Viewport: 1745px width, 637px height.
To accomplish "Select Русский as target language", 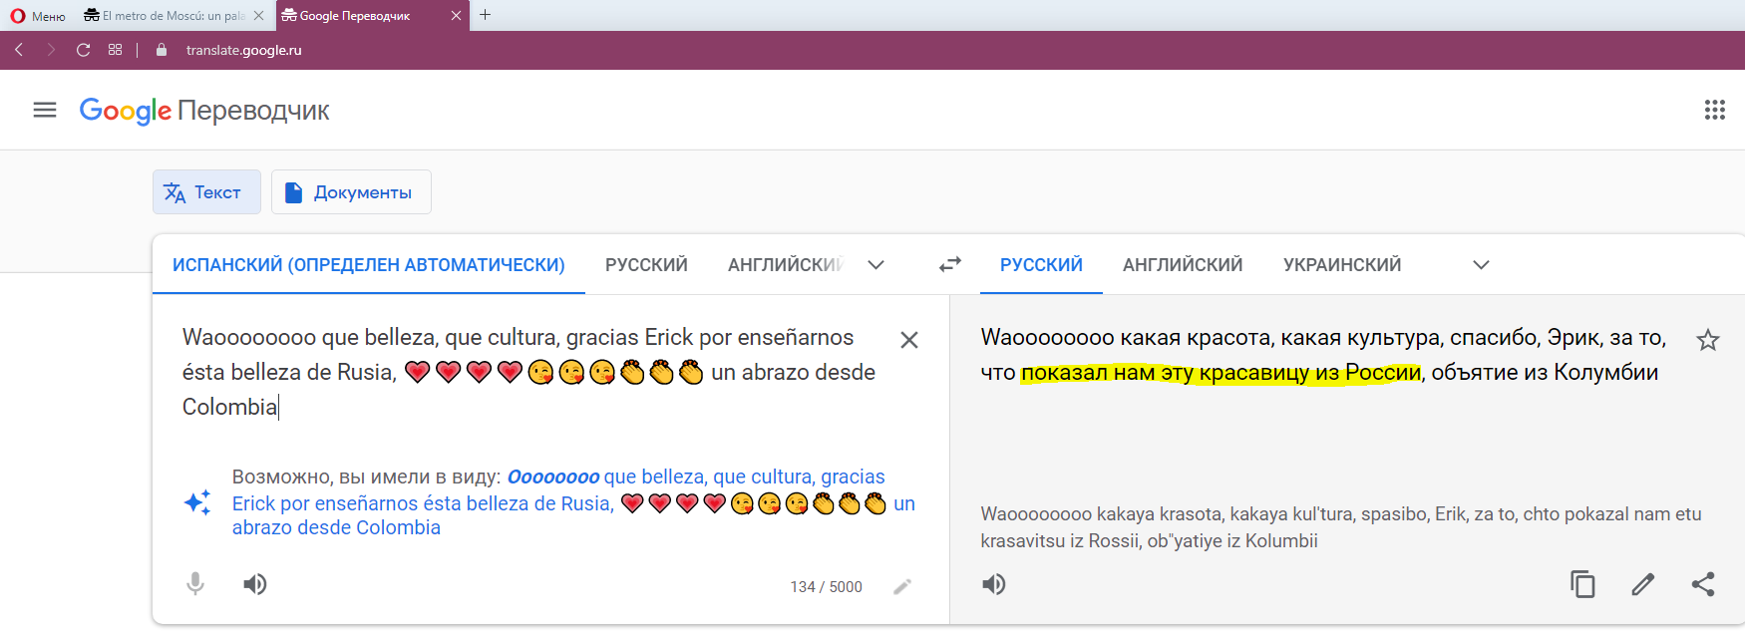I will pos(1041,265).
